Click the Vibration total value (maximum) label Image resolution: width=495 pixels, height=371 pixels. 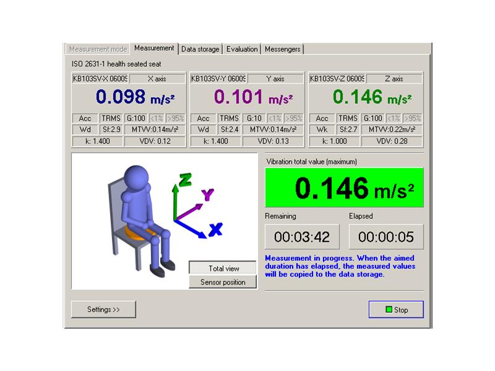pos(311,161)
